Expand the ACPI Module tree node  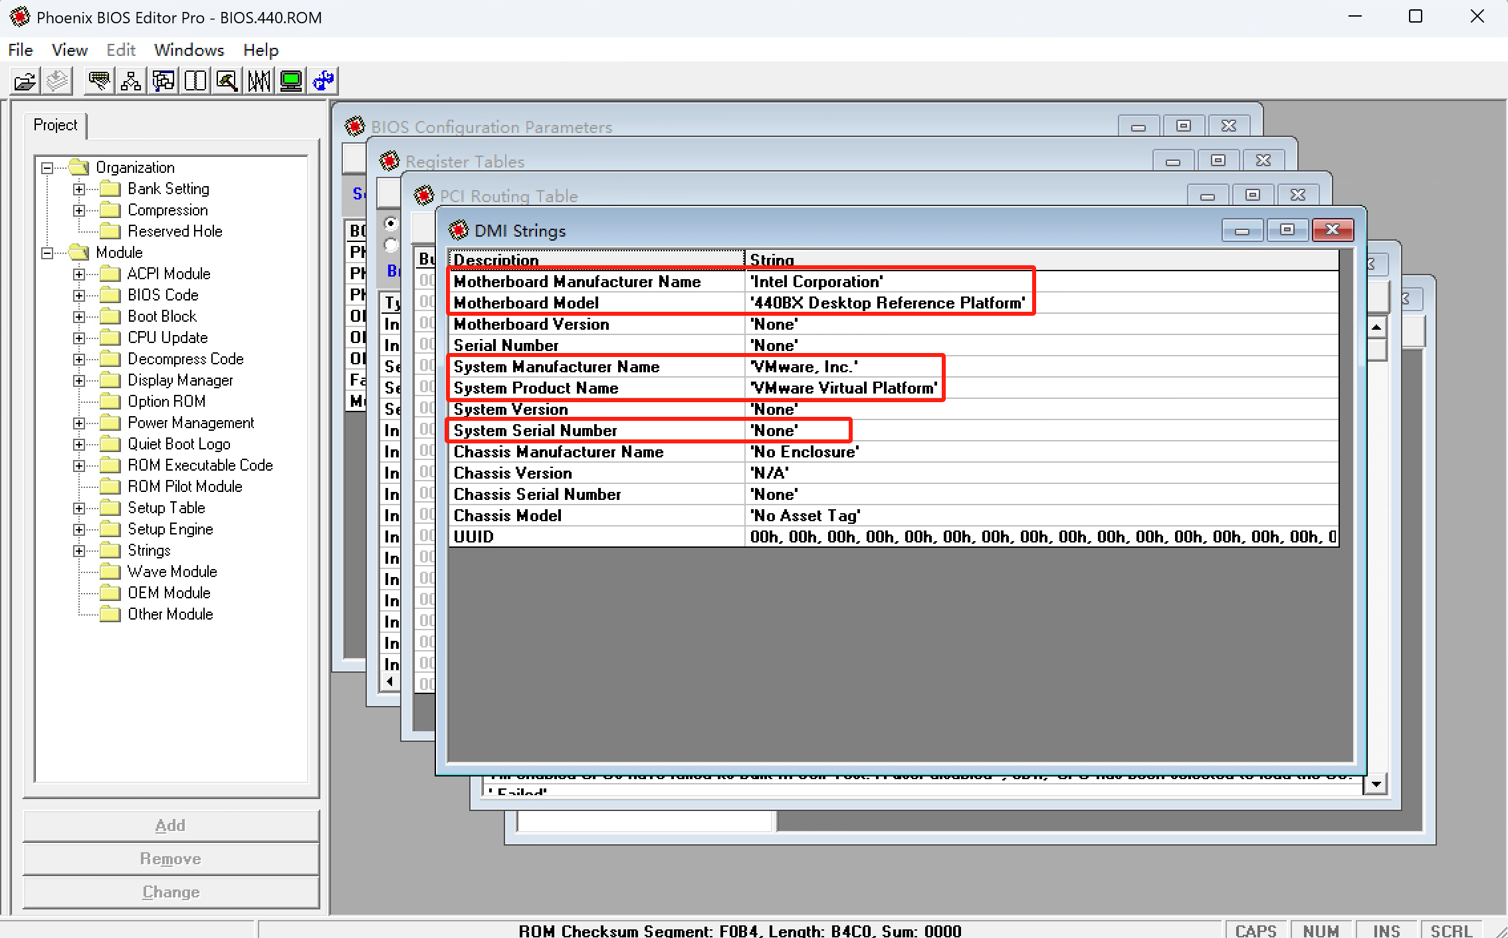coord(79,274)
